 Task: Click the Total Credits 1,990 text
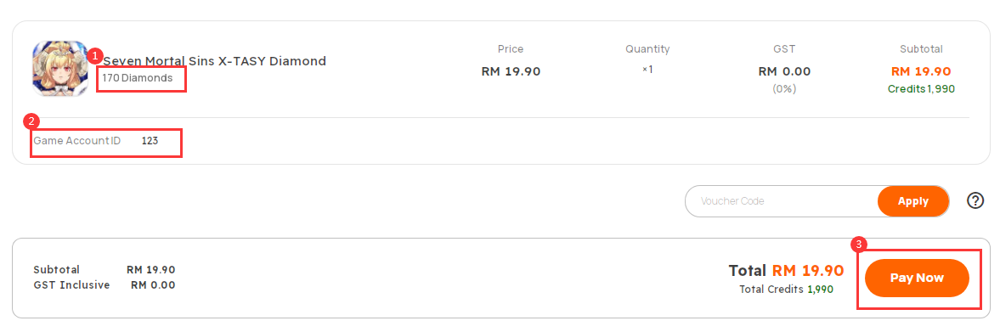(787, 290)
